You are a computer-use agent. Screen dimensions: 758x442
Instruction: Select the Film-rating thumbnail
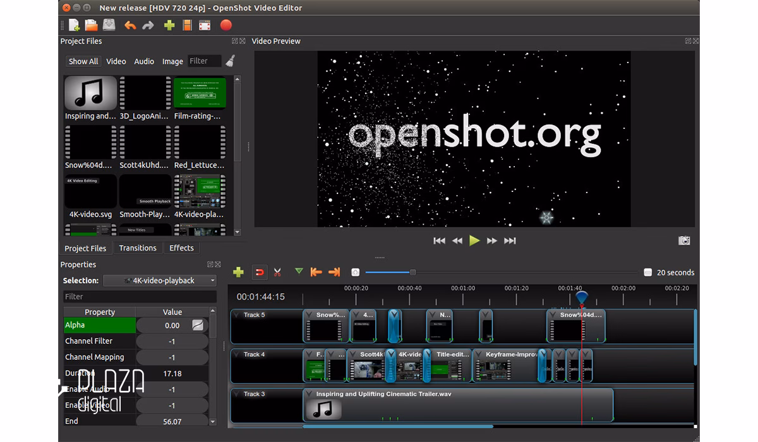tap(200, 93)
